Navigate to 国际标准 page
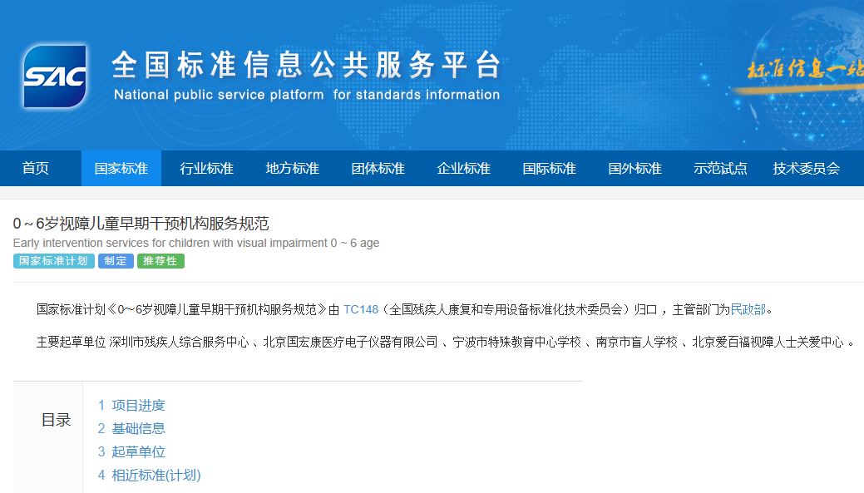Image resolution: width=864 pixels, height=493 pixels. coord(550,168)
